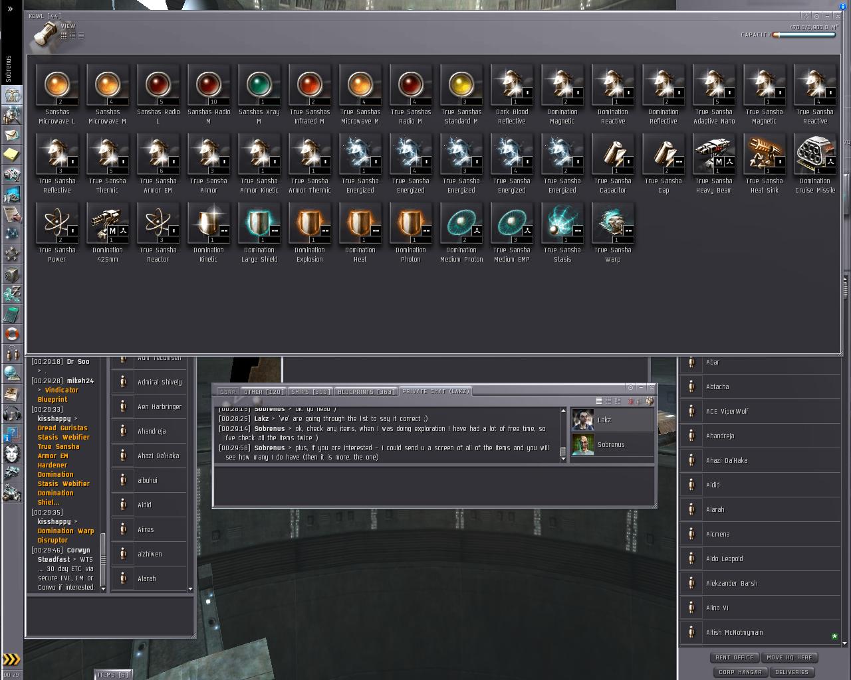Switch to the Other [120] chat tab

(x=263, y=392)
